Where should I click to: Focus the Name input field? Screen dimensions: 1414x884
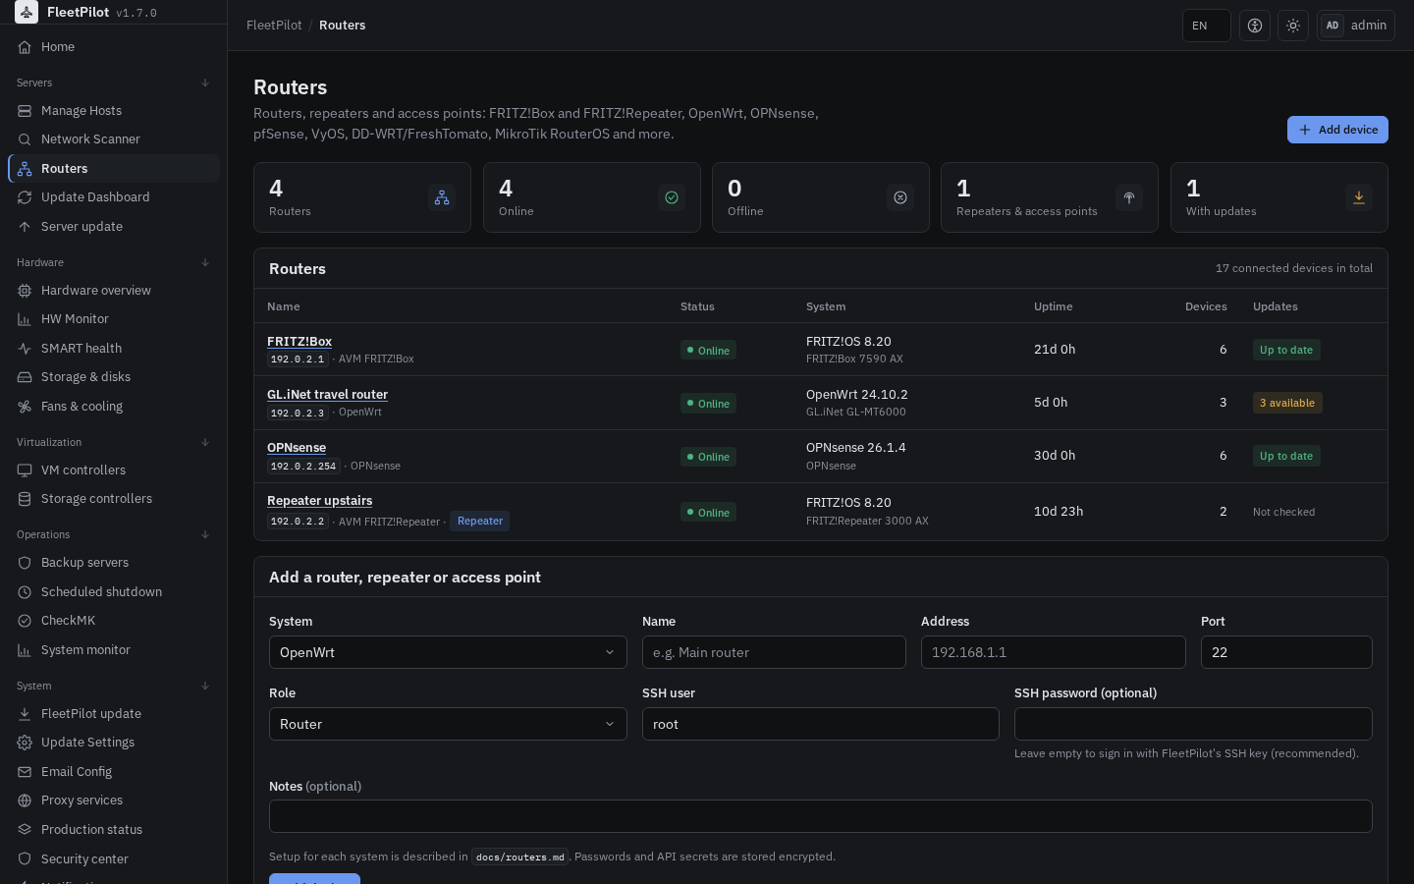coord(774,652)
